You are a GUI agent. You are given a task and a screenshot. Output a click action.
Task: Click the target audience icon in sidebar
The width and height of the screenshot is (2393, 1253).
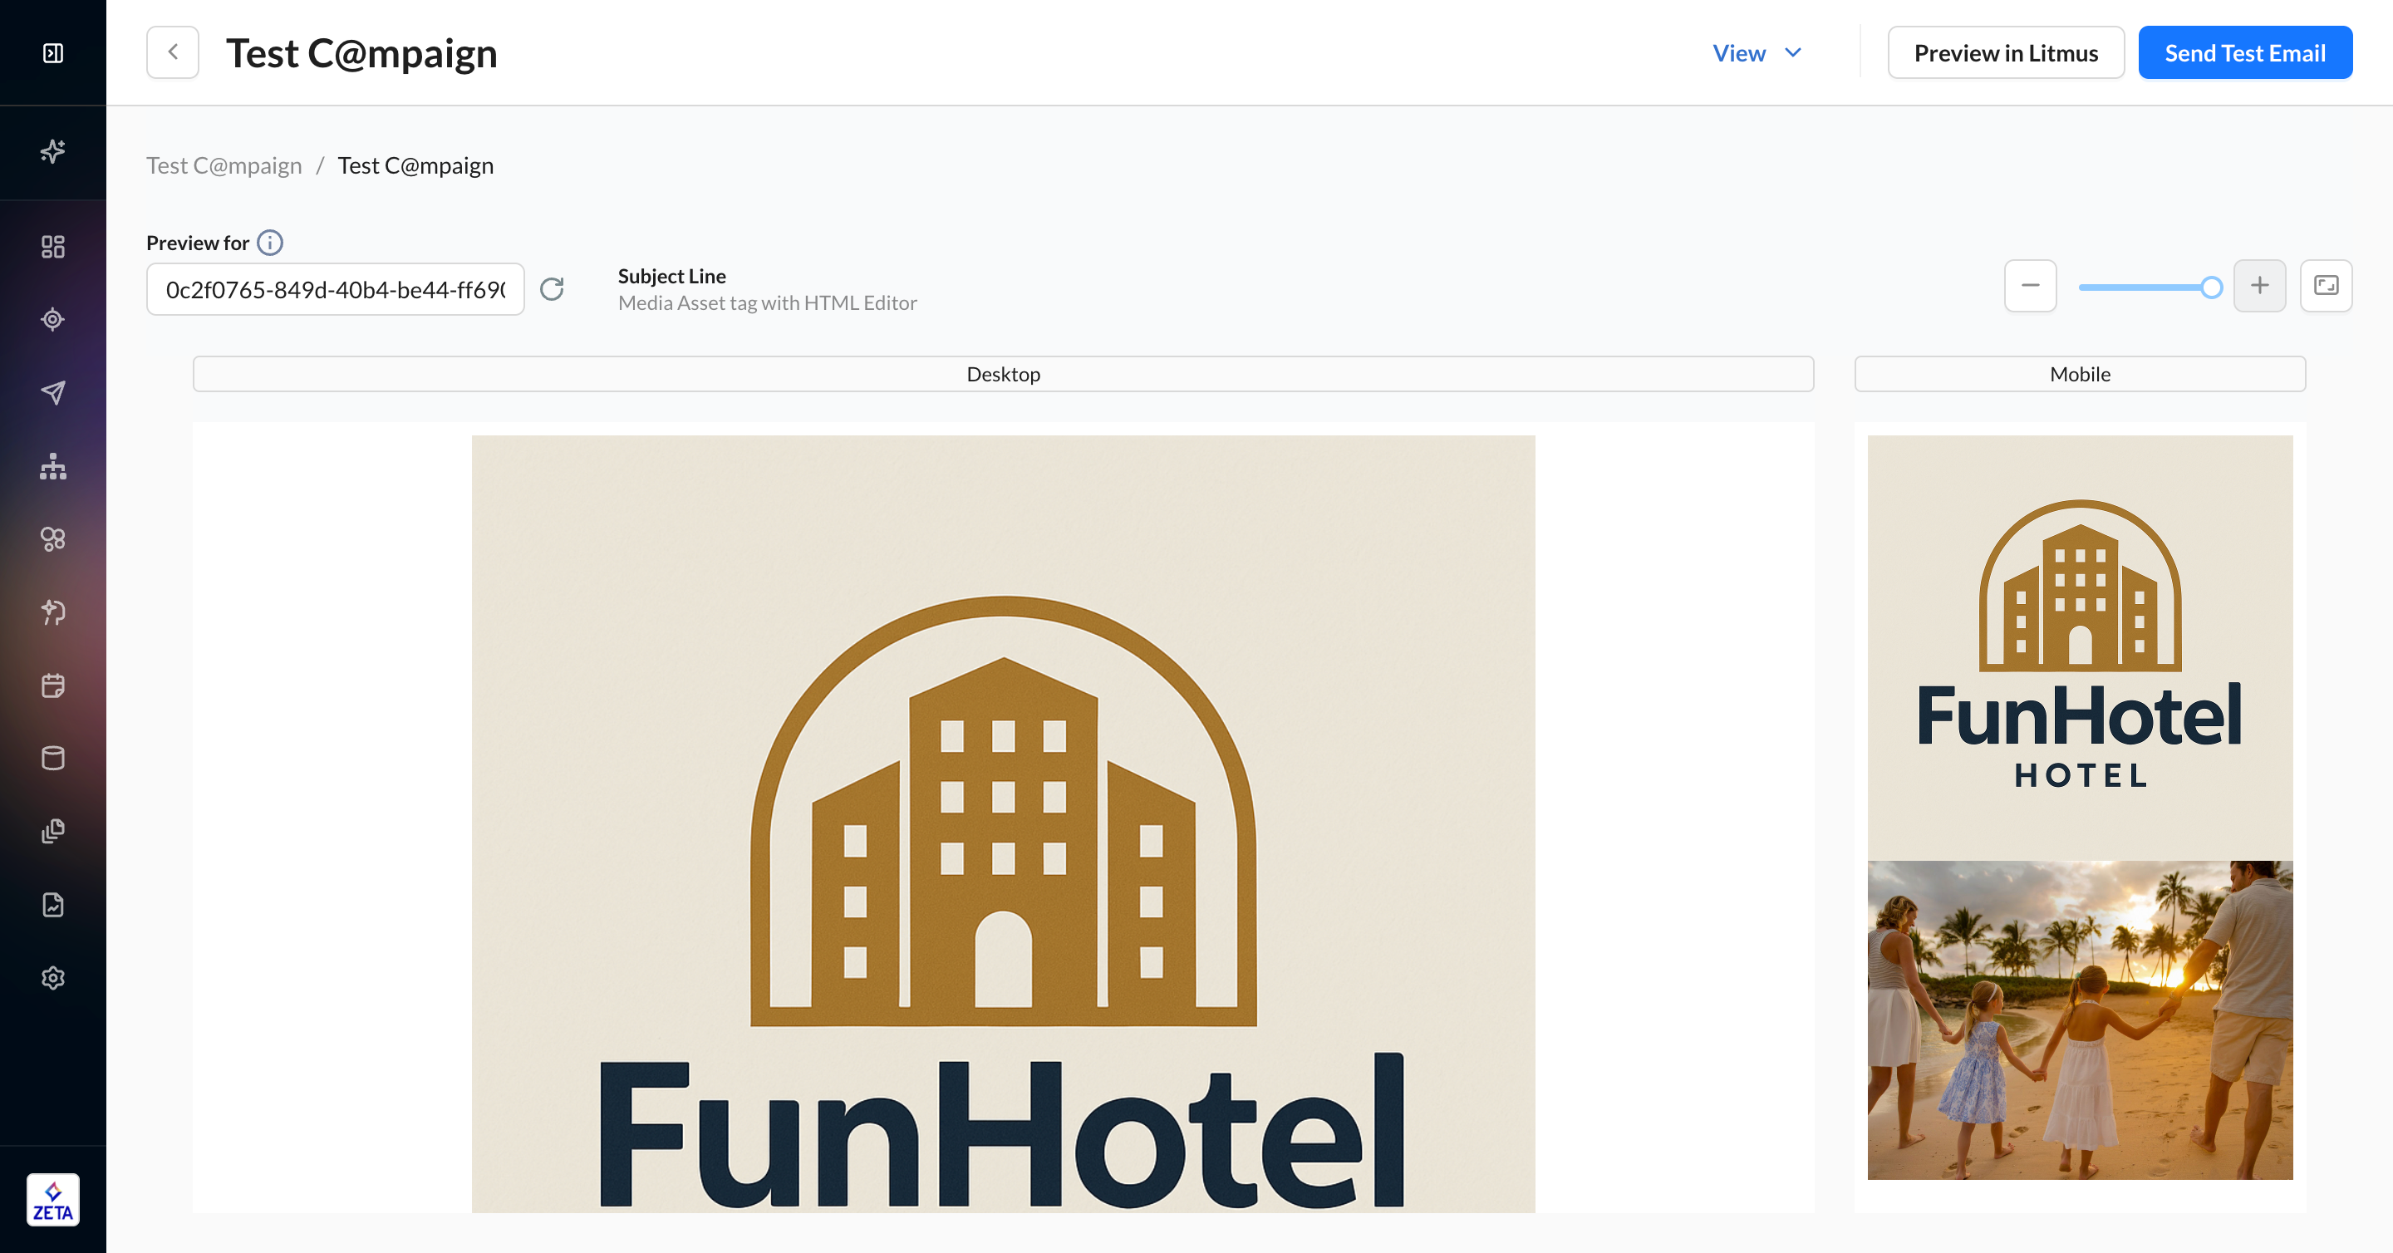tap(53, 320)
